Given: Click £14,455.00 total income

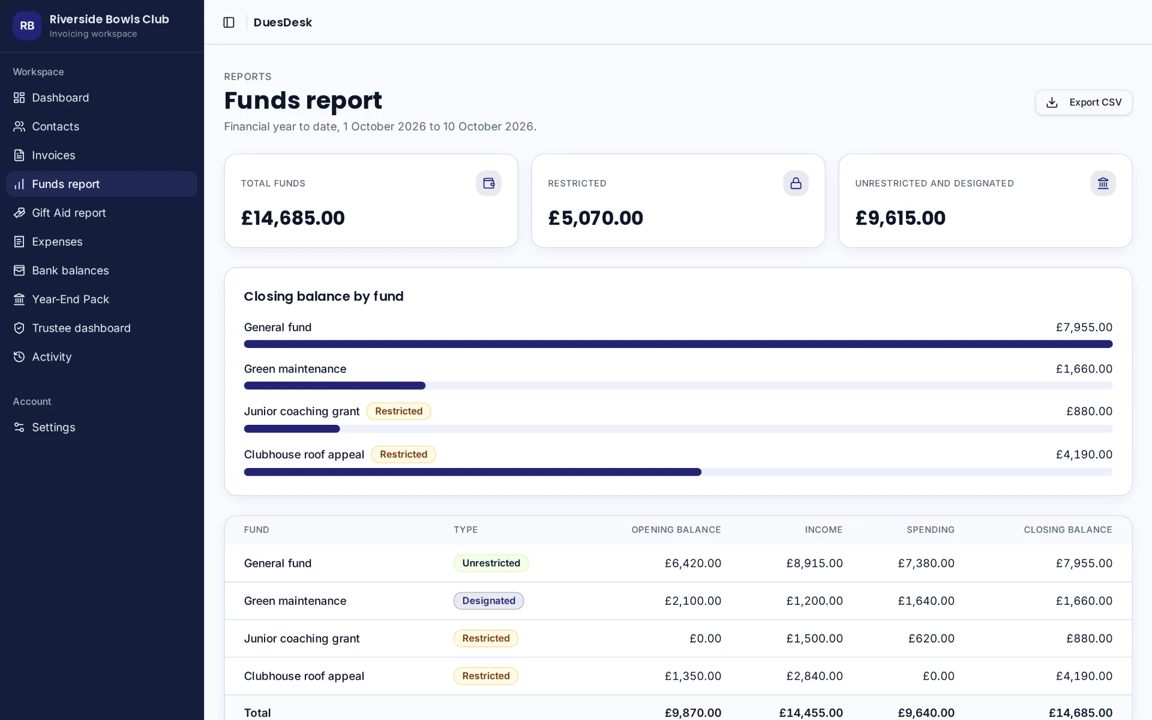Looking at the screenshot, I should (811, 713).
